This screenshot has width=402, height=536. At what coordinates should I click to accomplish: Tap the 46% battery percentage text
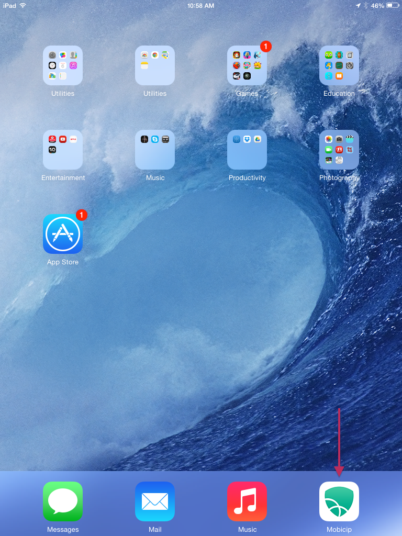click(x=377, y=6)
